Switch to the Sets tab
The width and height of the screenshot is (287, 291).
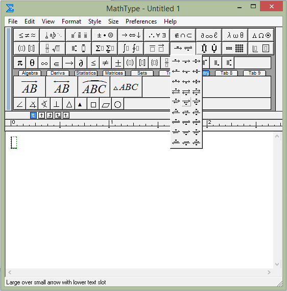142,73
